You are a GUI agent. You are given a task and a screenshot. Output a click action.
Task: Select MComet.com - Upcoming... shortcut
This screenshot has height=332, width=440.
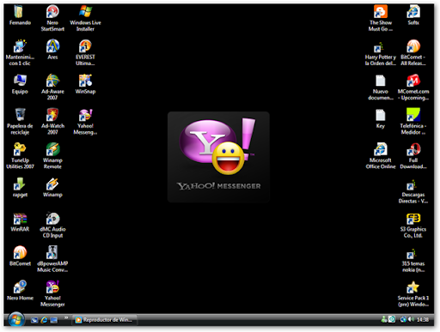click(x=413, y=88)
